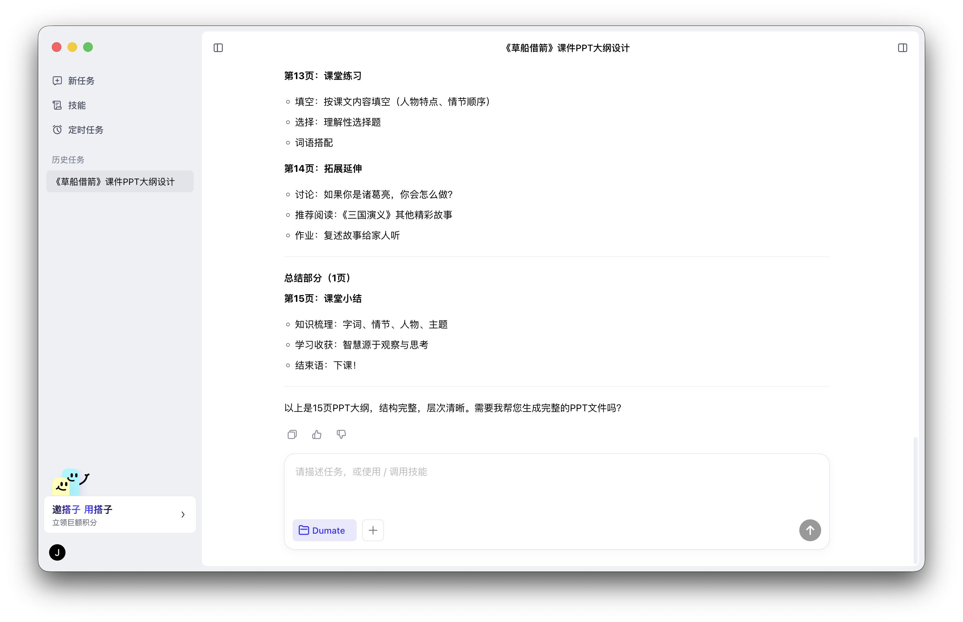Give the response a thumbs up
The image size is (963, 622).
(x=316, y=434)
